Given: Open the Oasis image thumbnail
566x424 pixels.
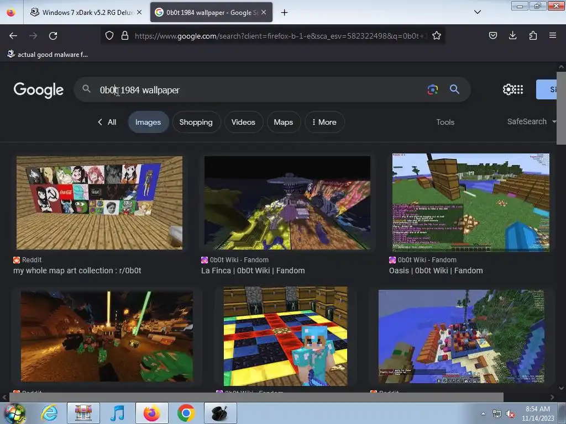Looking at the screenshot, I should 471,202.
